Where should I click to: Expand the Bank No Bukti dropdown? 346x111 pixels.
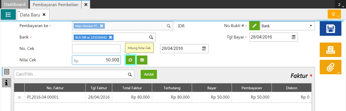tap(287, 26)
